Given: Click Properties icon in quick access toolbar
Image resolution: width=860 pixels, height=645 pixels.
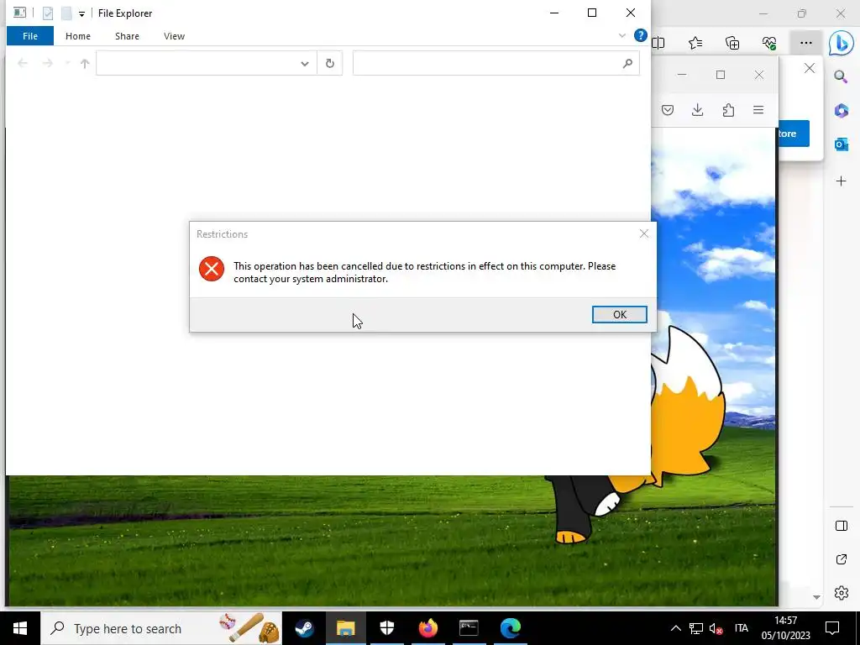Looking at the screenshot, I should [x=48, y=13].
